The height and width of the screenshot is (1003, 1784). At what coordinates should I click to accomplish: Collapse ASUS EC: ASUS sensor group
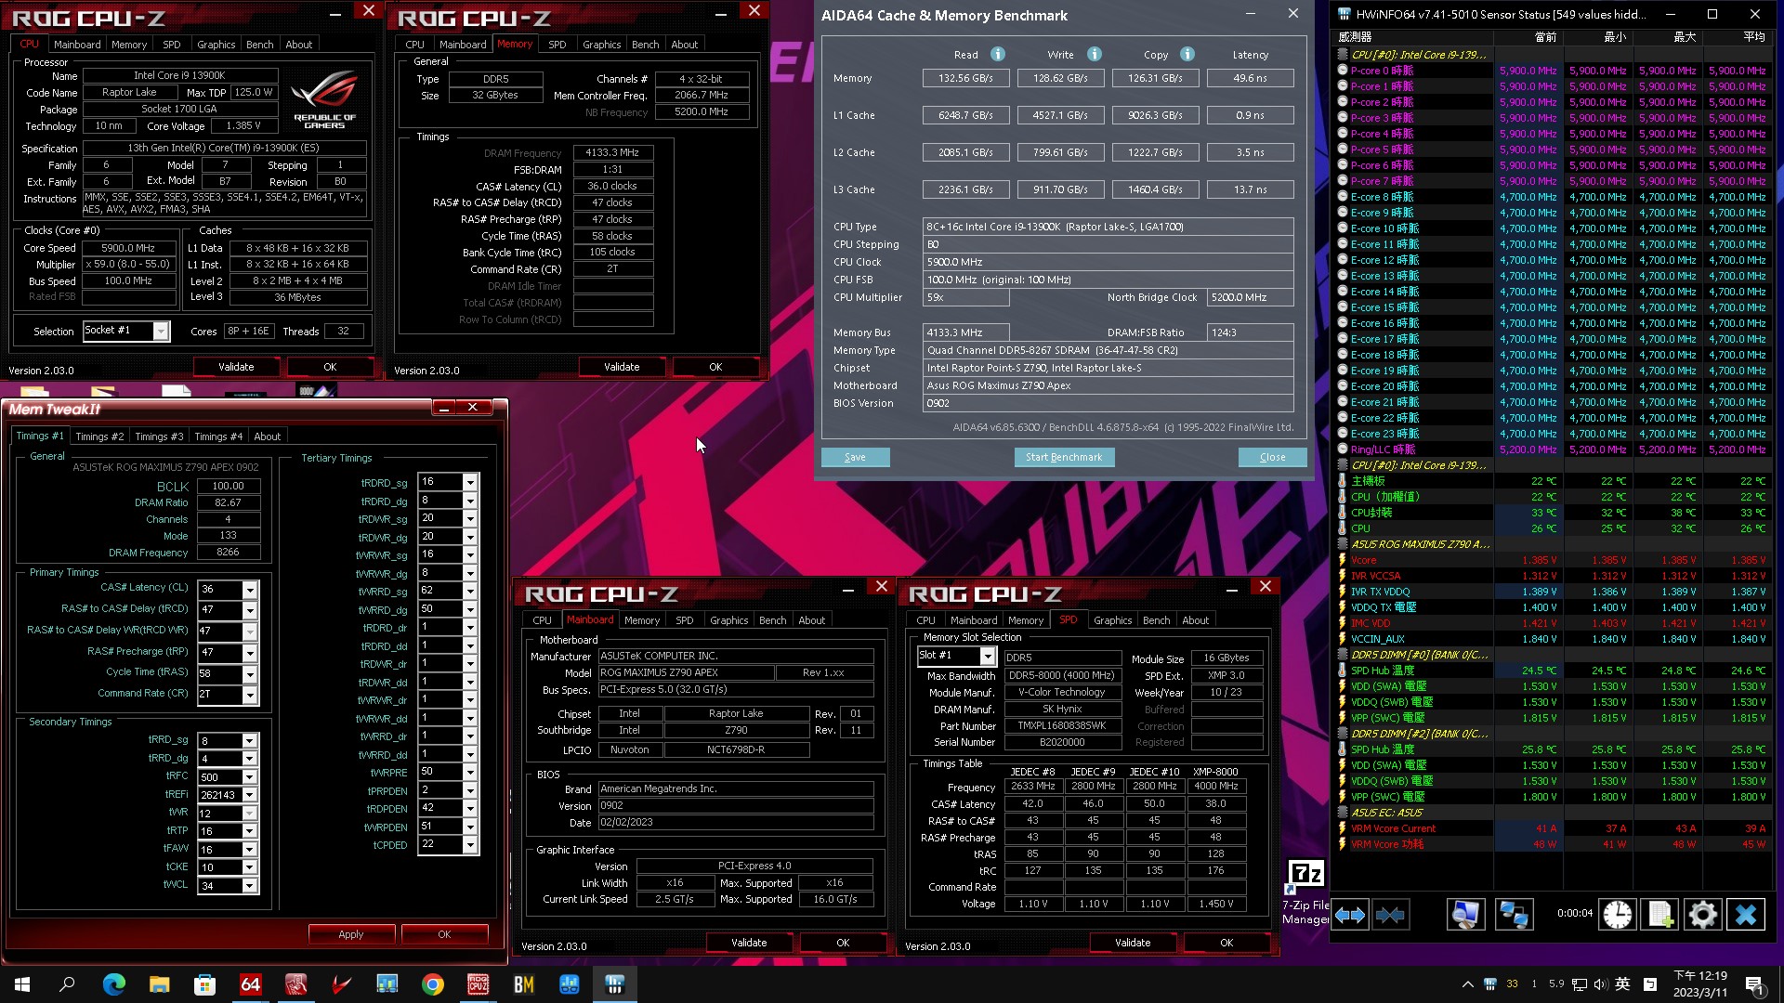(1342, 813)
